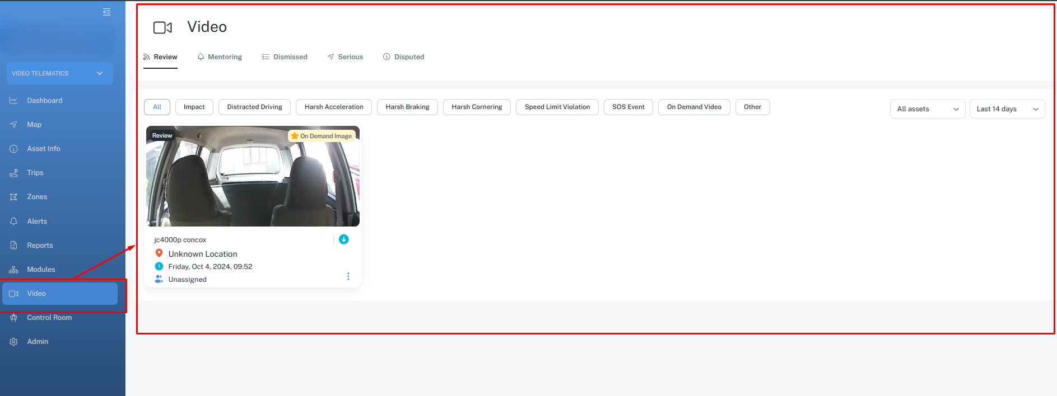Open Alerts from the sidebar
Image resolution: width=1057 pixels, height=396 pixels.
37,221
